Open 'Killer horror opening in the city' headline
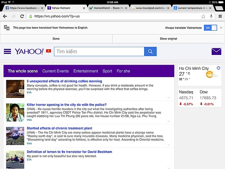 coord(66,105)
